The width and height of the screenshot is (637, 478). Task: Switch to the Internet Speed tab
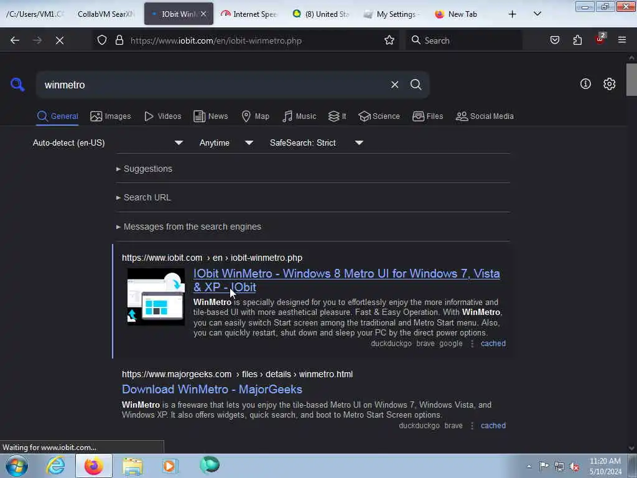(249, 14)
